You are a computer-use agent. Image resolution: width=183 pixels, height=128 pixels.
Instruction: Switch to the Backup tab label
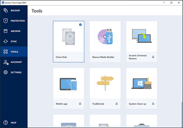[x=15, y=10]
